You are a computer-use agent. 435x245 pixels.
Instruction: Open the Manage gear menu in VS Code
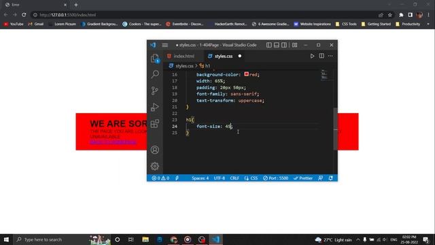click(x=155, y=166)
